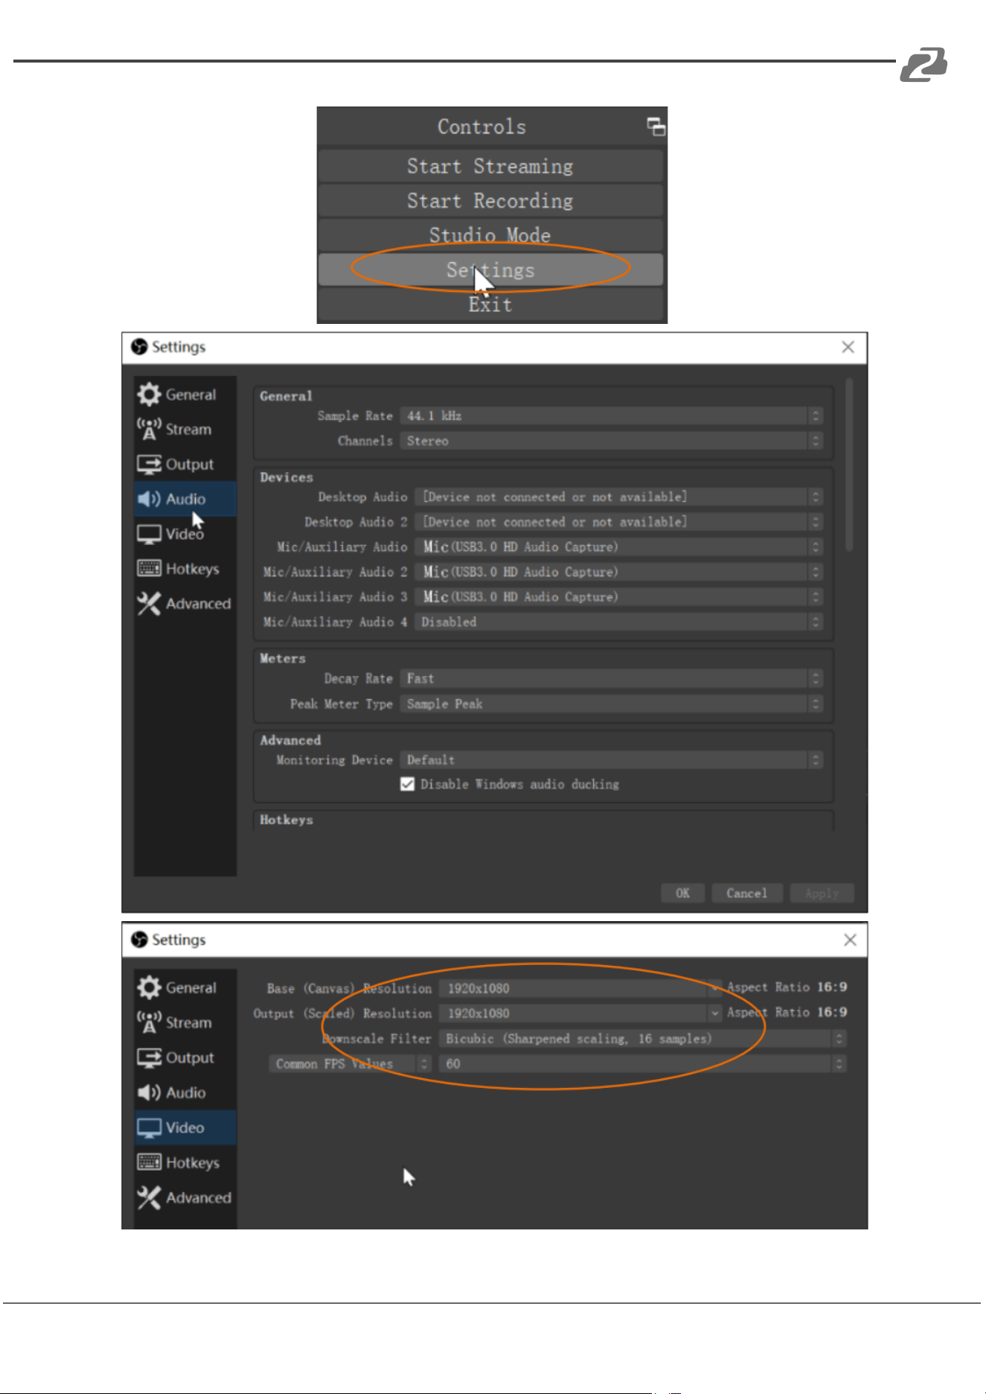
Task: Click the Stream antenna icon in Audio settings window
Action: pos(149,429)
